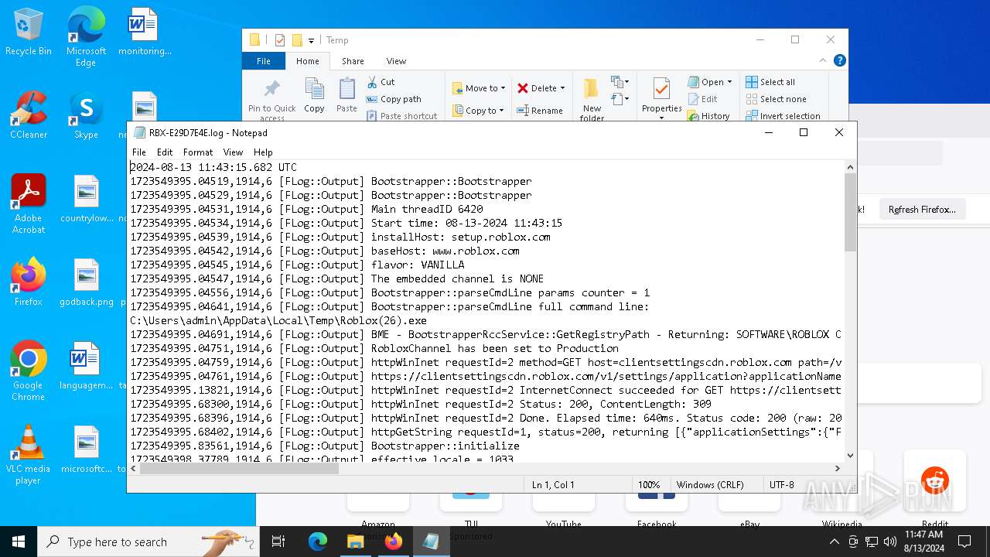
Task: Open the microsoftc image file icon
Action: [86, 449]
